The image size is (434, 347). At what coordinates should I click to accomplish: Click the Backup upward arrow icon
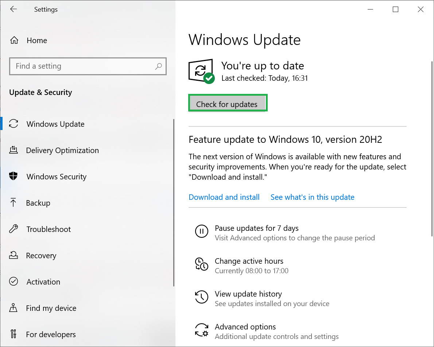(x=13, y=203)
